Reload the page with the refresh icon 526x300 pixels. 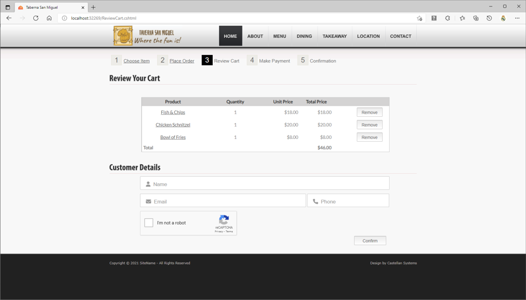click(x=36, y=18)
